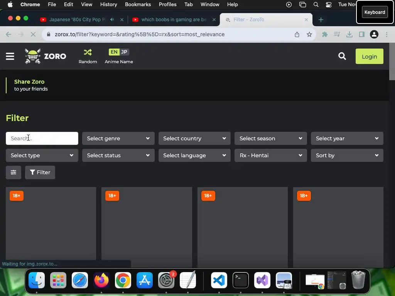Viewport: 395px width, 296px height.
Task: Open the Sort by dropdown
Action: (x=347, y=155)
